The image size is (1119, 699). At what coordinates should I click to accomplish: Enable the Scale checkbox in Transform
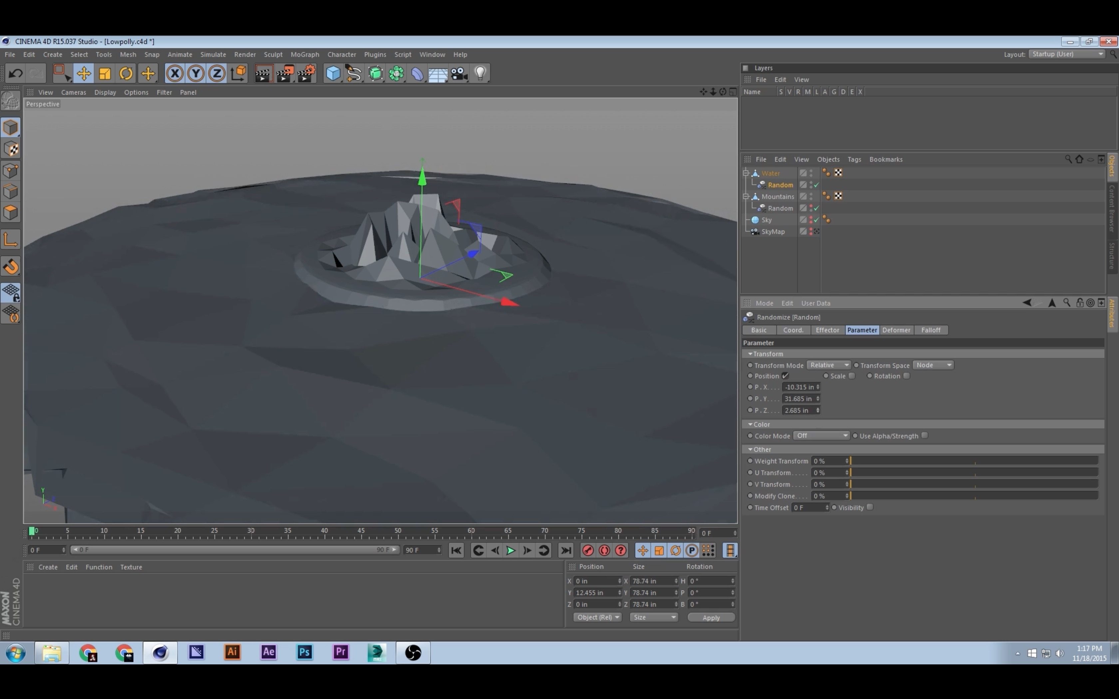[852, 376]
